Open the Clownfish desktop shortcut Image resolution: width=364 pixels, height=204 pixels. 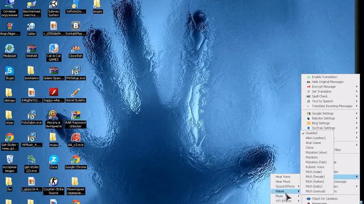(76, 52)
